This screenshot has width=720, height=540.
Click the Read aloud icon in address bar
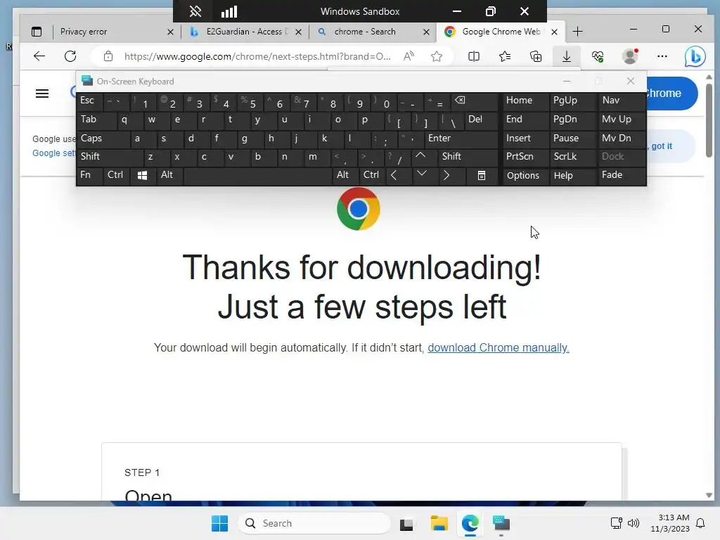click(409, 56)
